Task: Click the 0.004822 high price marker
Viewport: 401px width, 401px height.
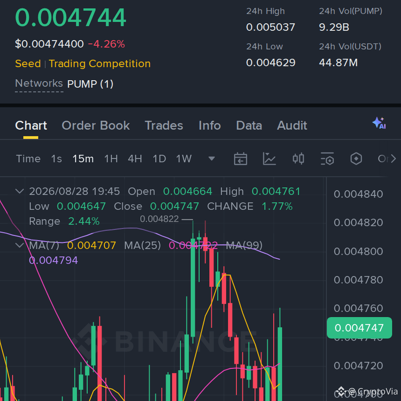Action: (x=159, y=219)
